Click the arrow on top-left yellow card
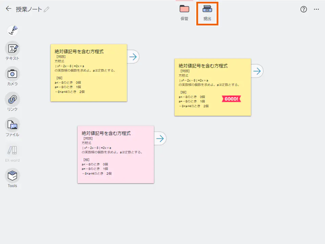325x244 pixels. 133,57
